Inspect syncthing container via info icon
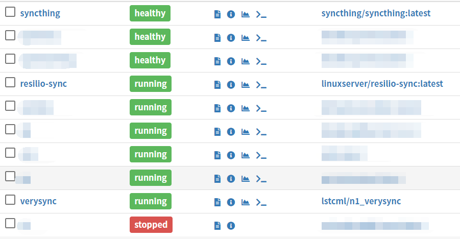 point(231,14)
